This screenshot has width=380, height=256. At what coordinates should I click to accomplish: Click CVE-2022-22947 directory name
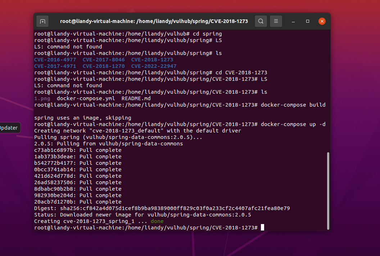[x=154, y=66]
